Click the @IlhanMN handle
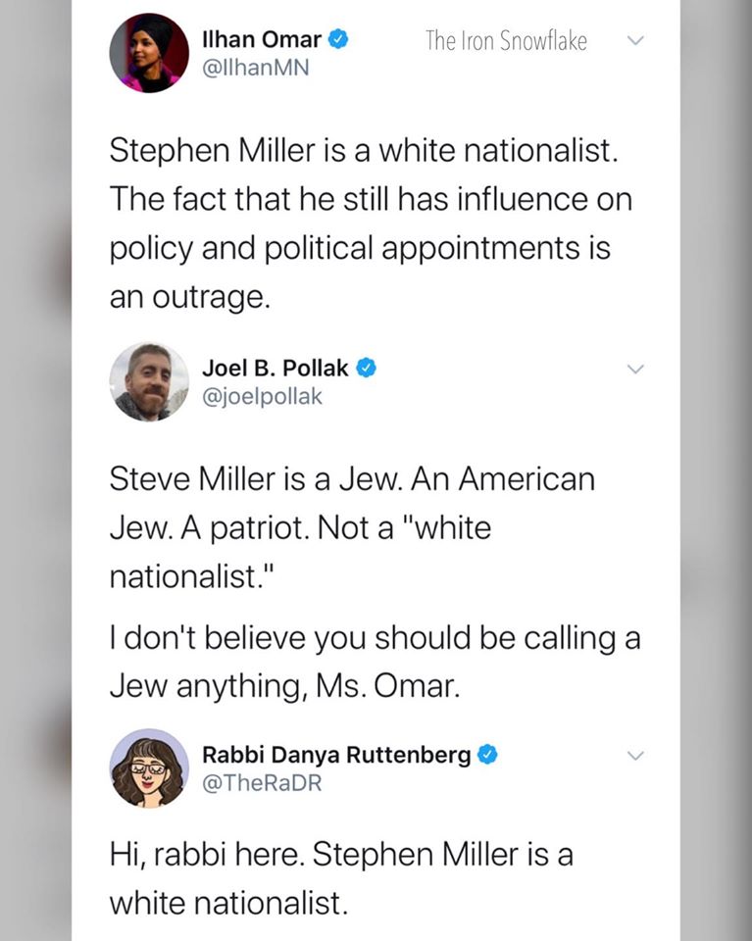This screenshot has width=752, height=941. tap(255, 70)
